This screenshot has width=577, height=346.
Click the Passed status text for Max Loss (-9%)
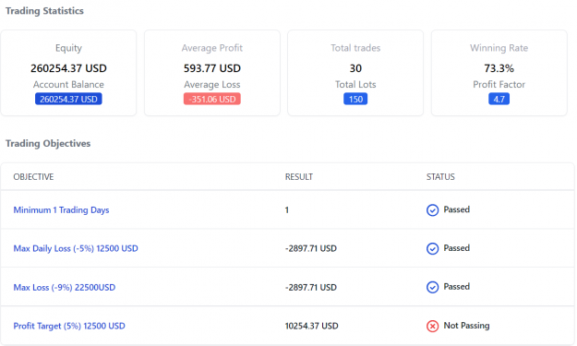pos(457,287)
